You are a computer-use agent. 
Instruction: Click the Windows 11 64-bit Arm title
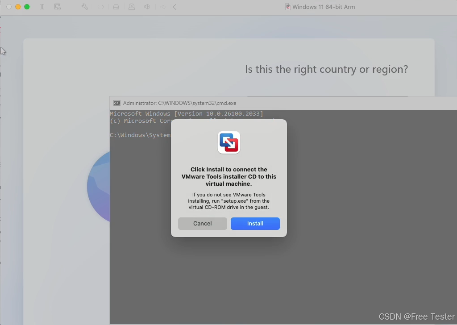click(x=324, y=7)
